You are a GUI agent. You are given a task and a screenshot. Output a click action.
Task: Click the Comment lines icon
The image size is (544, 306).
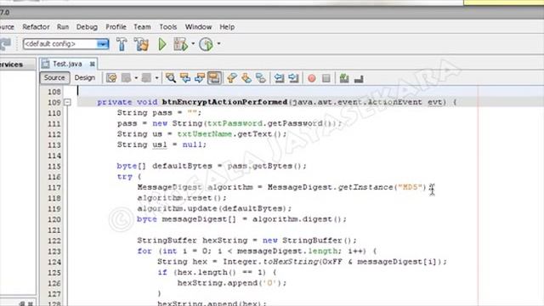[344, 78]
